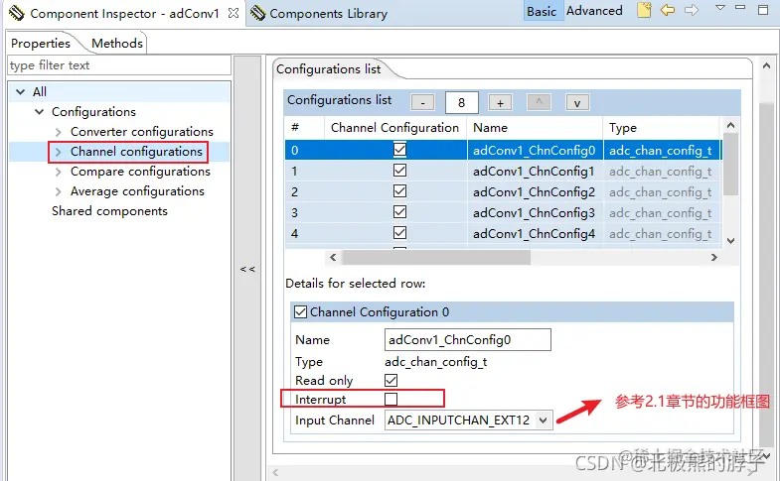Toggle Channel Configuration checkbox in row 0
This screenshot has width=780, height=481.
click(x=399, y=150)
